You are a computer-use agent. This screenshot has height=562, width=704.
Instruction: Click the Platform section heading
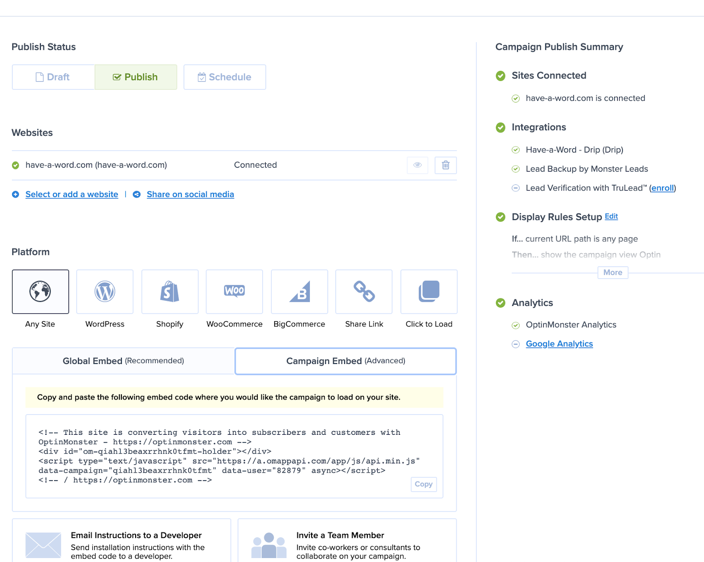(x=31, y=252)
